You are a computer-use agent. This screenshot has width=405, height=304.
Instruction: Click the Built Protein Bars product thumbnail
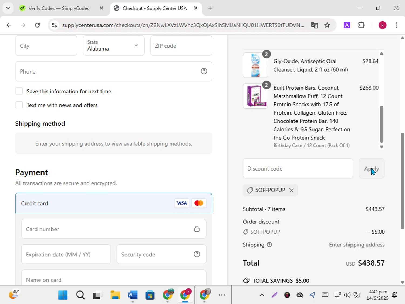coord(255,96)
